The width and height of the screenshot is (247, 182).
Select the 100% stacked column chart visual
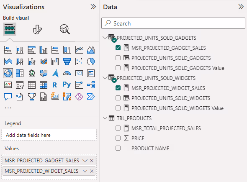(67, 50)
